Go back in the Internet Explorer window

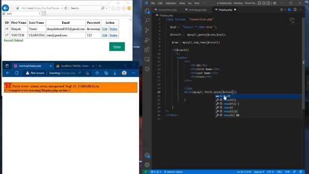coord(5,8)
